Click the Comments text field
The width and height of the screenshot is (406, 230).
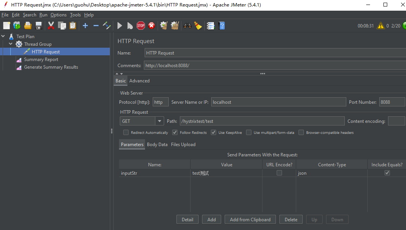tap(275, 65)
